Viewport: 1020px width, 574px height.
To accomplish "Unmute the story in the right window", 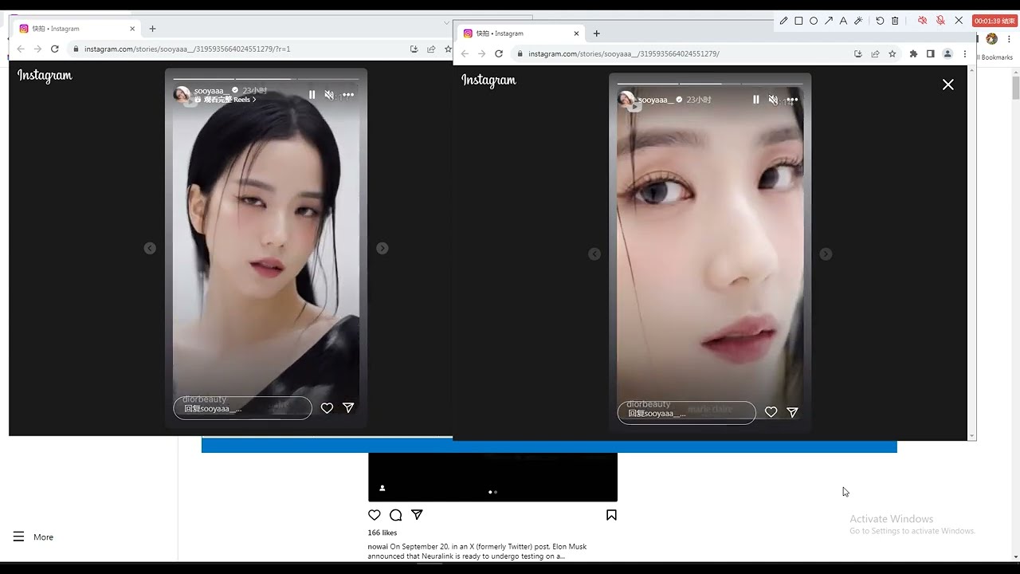I will click(773, 100).
